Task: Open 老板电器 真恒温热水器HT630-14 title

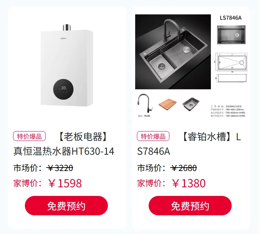Action: point(64,144)
